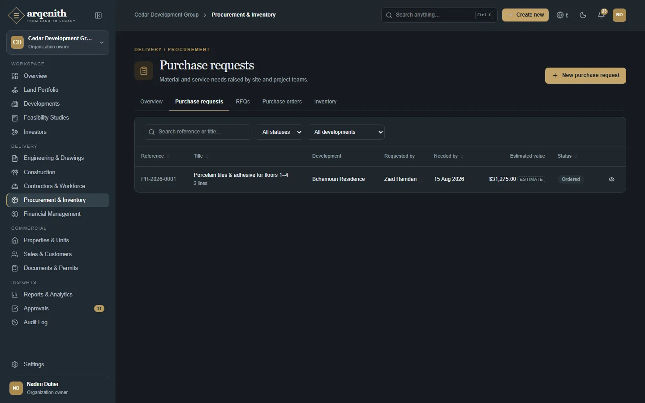The width and height of the screenshot is (645, 403).
Task: Switch to the Overview tab
Action: click(151, 102)
